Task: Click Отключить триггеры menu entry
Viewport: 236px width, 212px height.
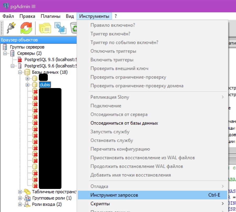Action: tap(152, 51)
